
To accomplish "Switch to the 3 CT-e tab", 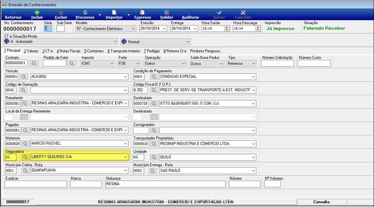I will 47,51.
